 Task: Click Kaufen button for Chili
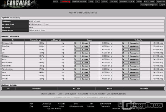click(85, 50)
